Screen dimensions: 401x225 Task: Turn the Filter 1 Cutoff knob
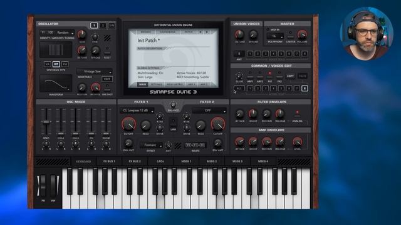coord(128,124)
